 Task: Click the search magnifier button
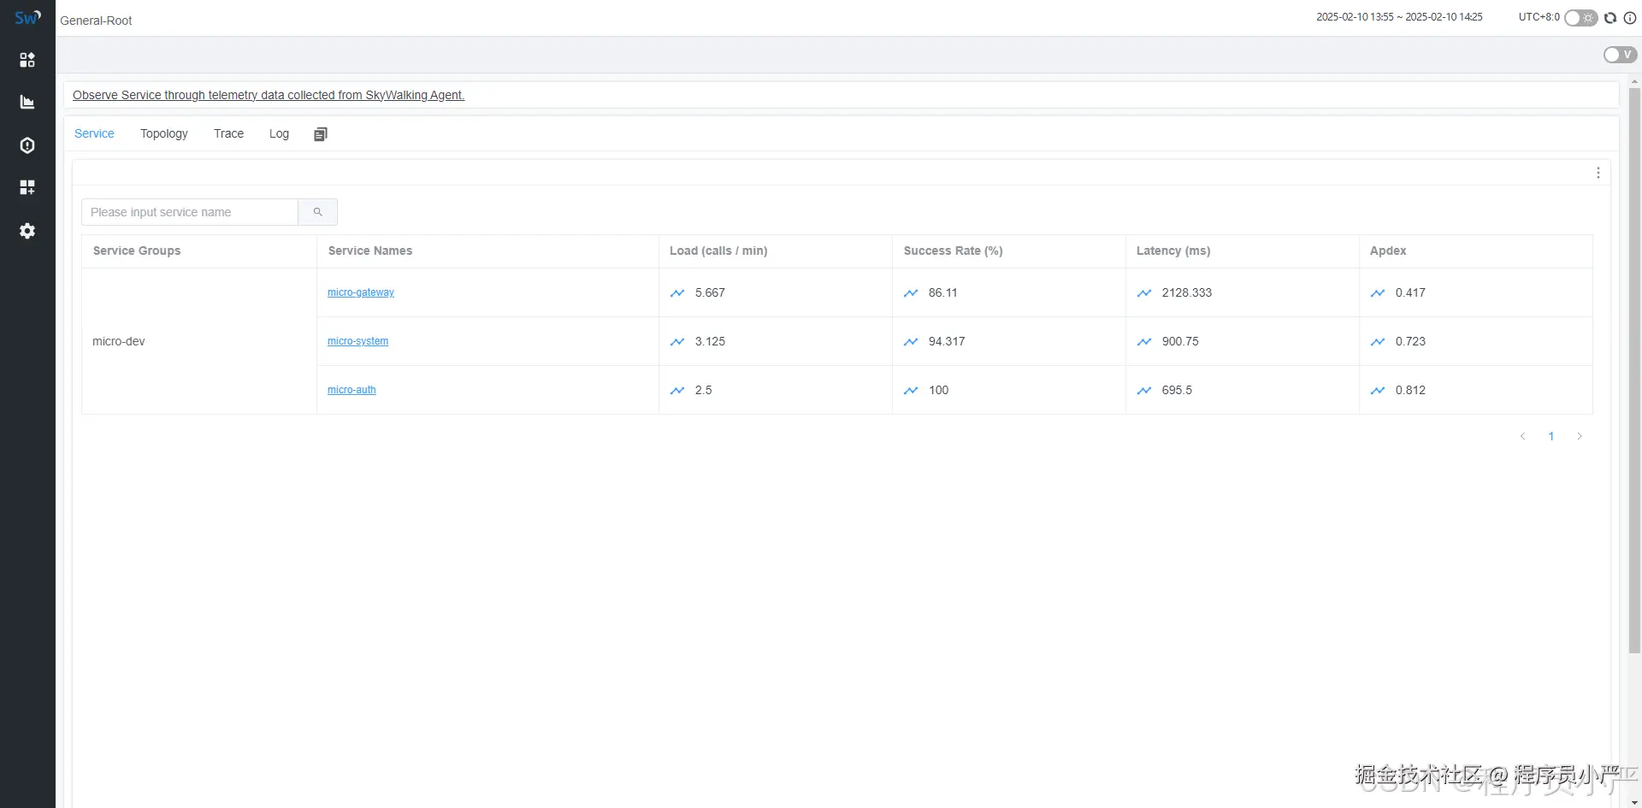coord(318,212)
